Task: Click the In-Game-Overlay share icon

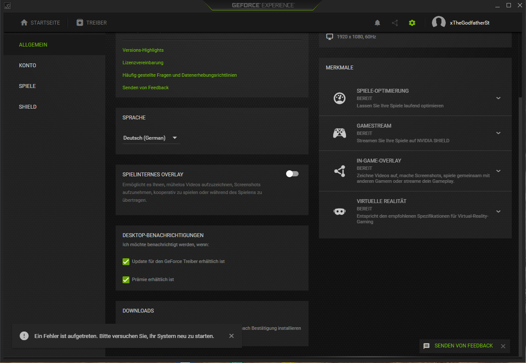Action: click(340, 171)
